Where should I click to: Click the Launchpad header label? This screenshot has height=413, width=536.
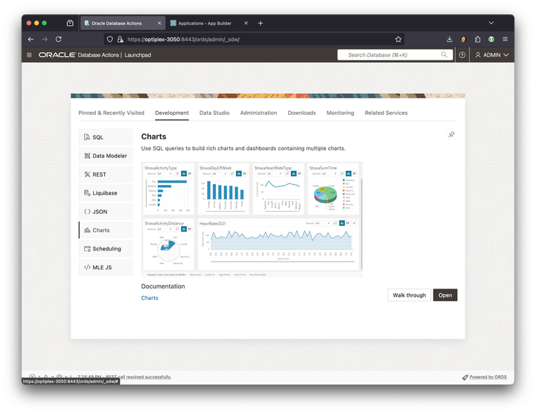coord(138,54)
